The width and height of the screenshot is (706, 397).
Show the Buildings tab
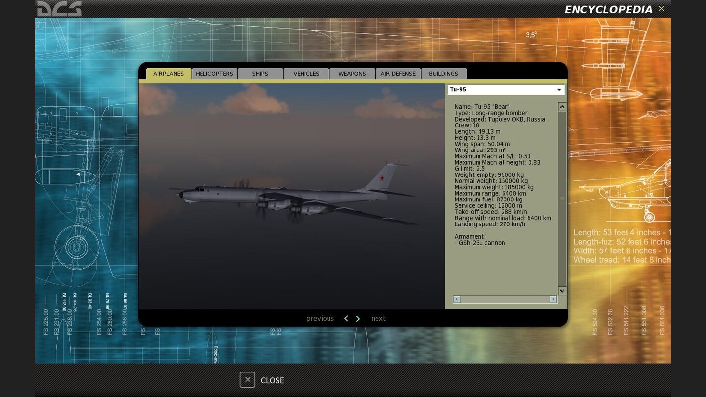coord(444,74)
